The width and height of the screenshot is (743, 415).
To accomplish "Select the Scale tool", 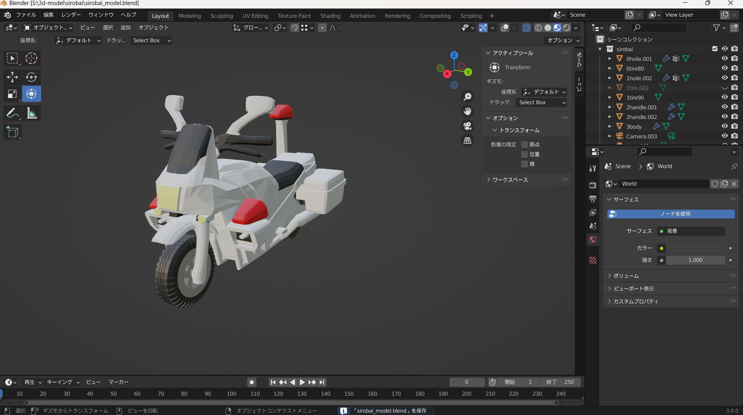I will point(12,93).
